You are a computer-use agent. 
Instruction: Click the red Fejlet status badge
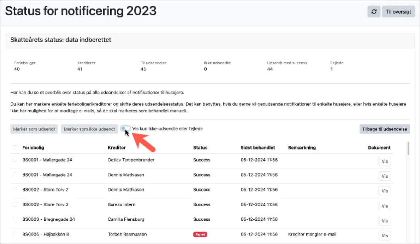coord(200,234)
